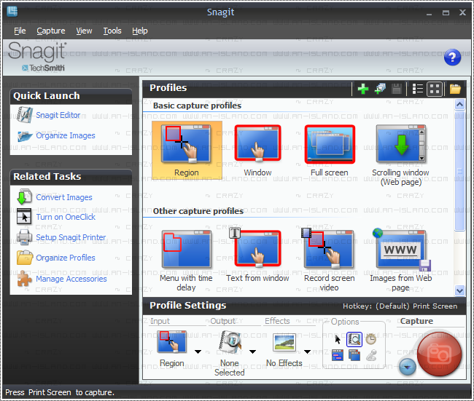Click the Hotkey Print Screen text
474x401 pixels.
tap(400, 306)
